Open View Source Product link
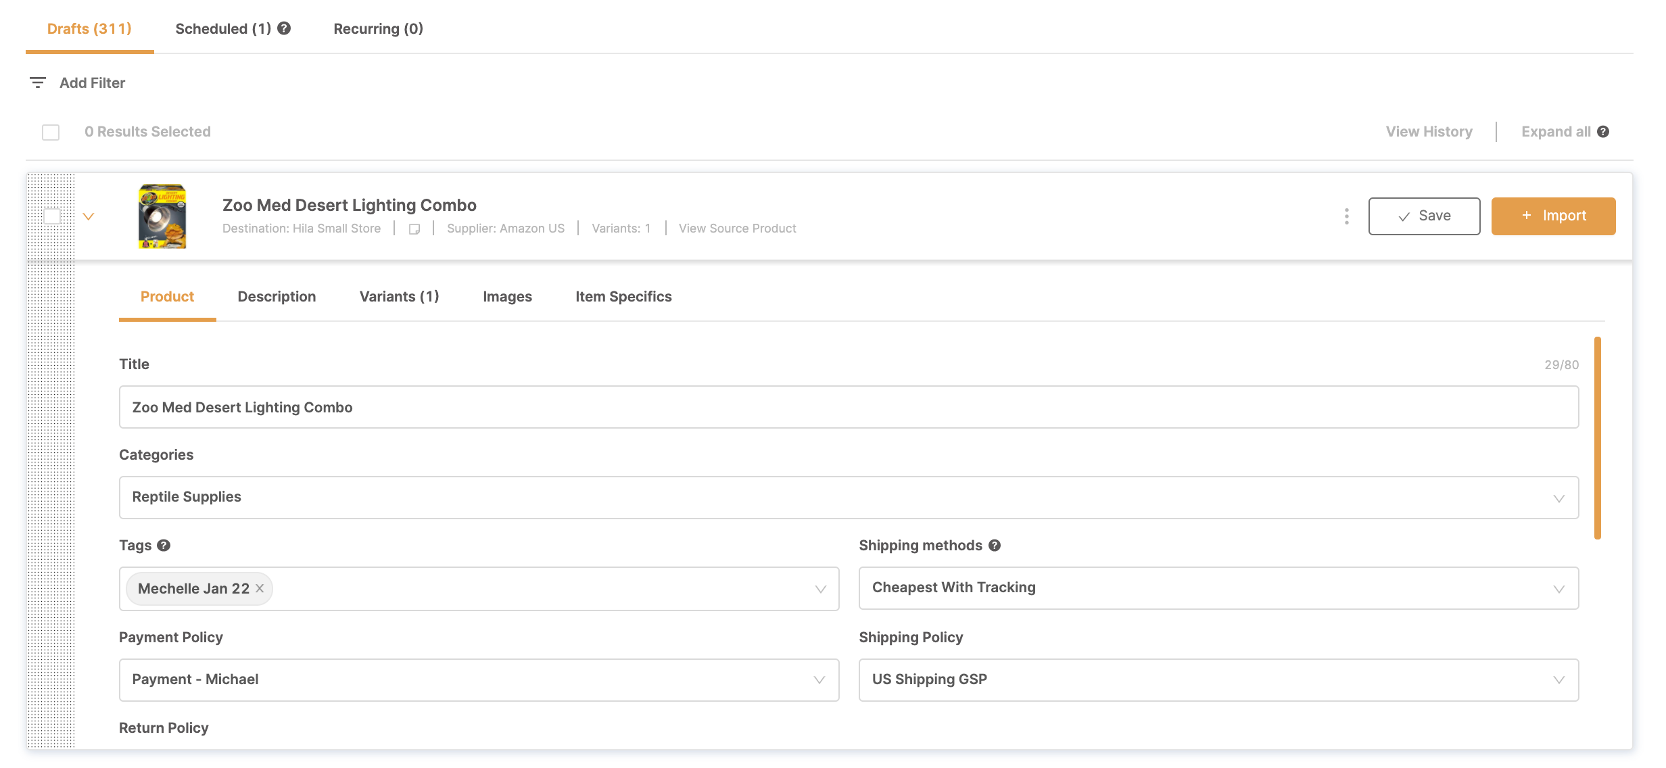1666x768 pixels. [x=737, y=229]
